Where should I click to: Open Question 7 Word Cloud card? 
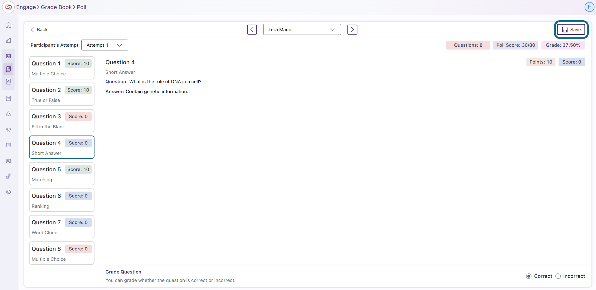[62, 227]
